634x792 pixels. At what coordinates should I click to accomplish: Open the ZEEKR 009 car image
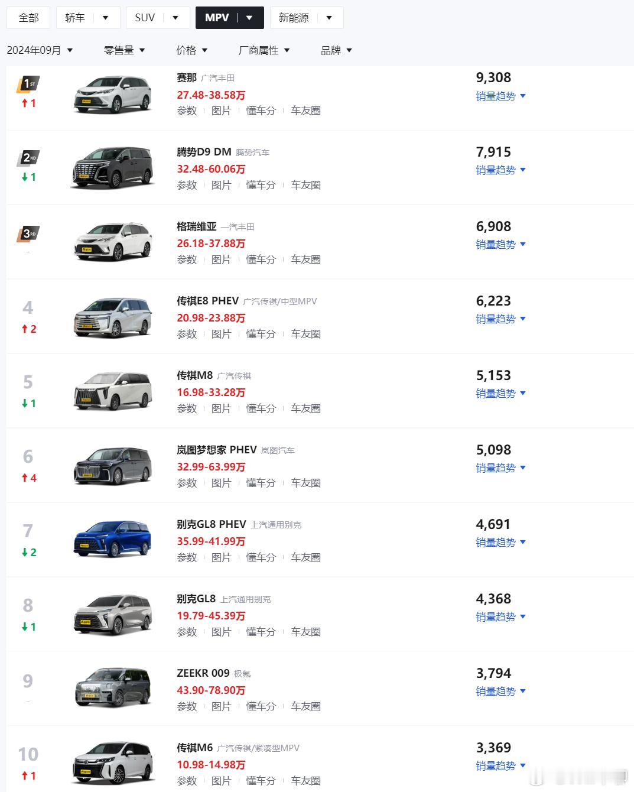tap(113, 687)
